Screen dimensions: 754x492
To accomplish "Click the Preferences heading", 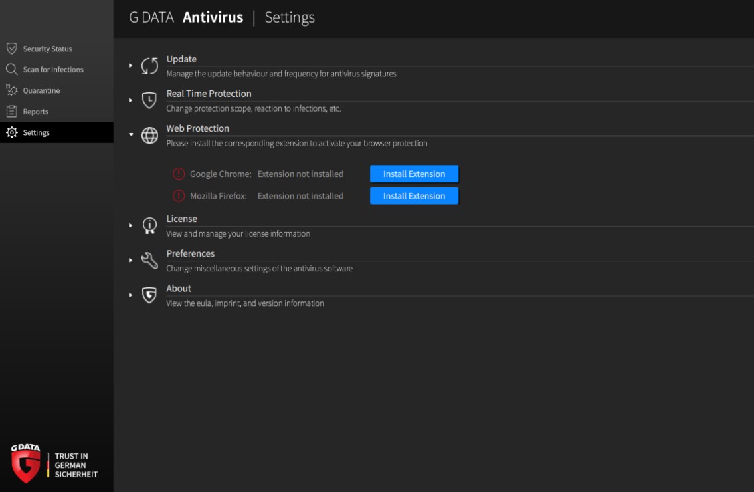I will 191,253.
